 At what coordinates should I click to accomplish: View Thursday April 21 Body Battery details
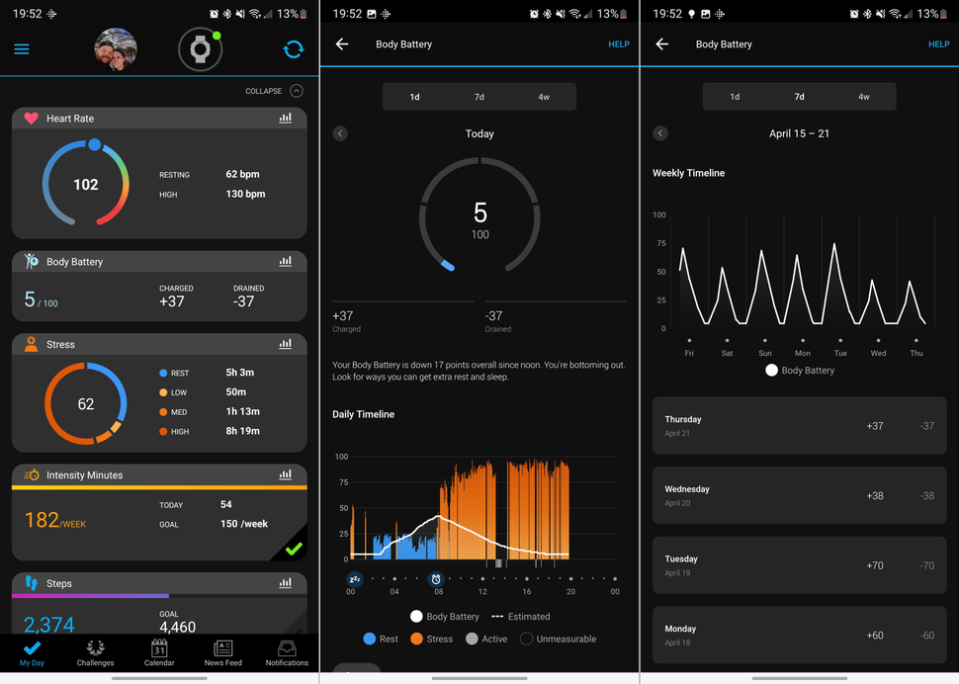(799, 426)
